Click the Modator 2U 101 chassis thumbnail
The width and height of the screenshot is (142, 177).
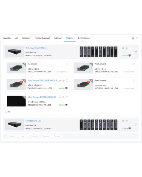[14, 125]
